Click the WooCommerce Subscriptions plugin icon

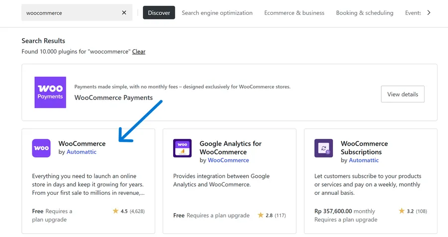coord(324,148)
